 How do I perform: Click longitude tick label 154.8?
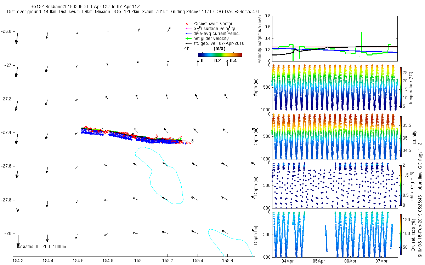click(x=108, y=261)
